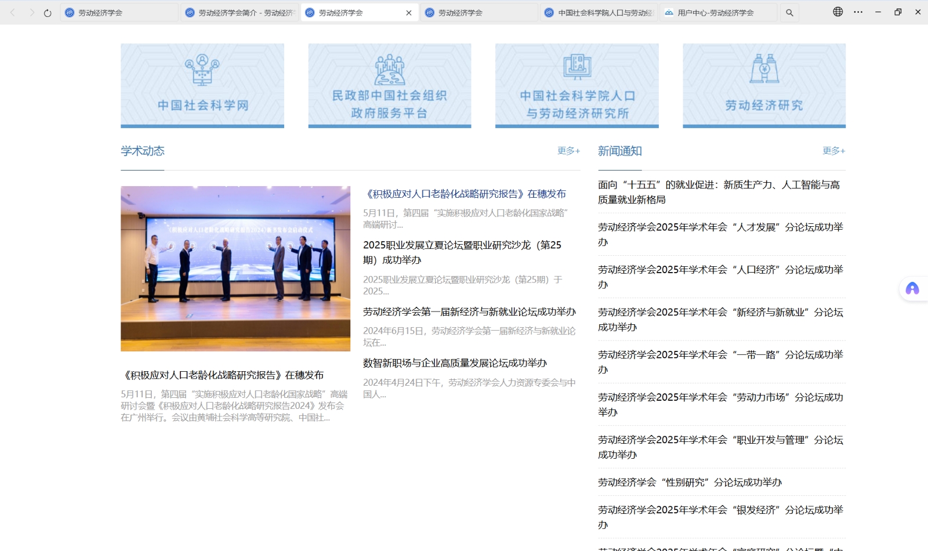Navigate back using the browser back arrow
Image resolution: width=928 pixels, height=551 pixels.
13,12
